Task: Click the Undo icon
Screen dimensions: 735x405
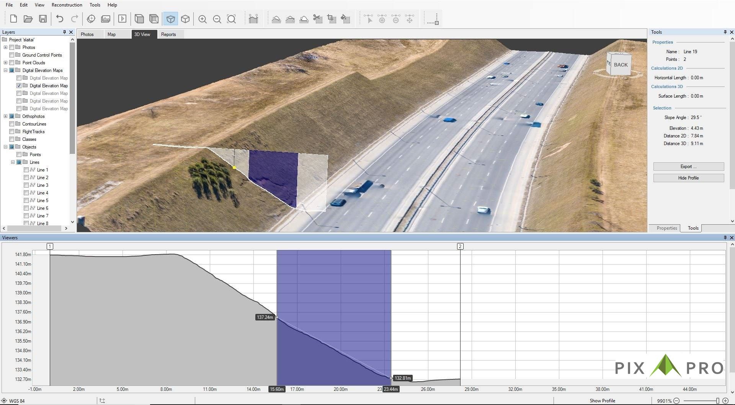Action: (x=60, y=18)
